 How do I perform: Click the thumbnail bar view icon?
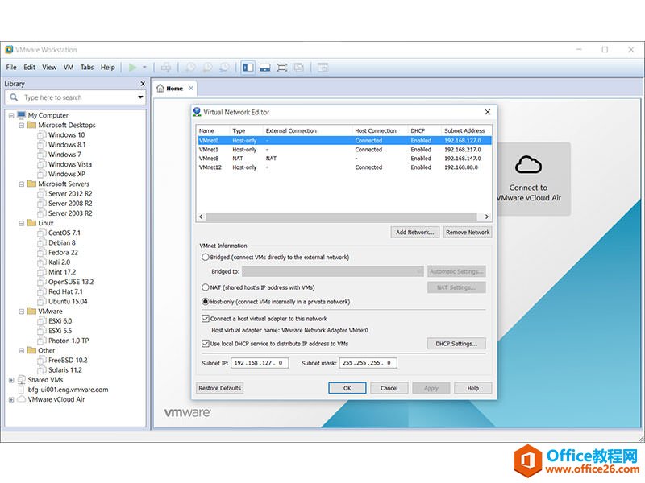(x=264, y=68)
